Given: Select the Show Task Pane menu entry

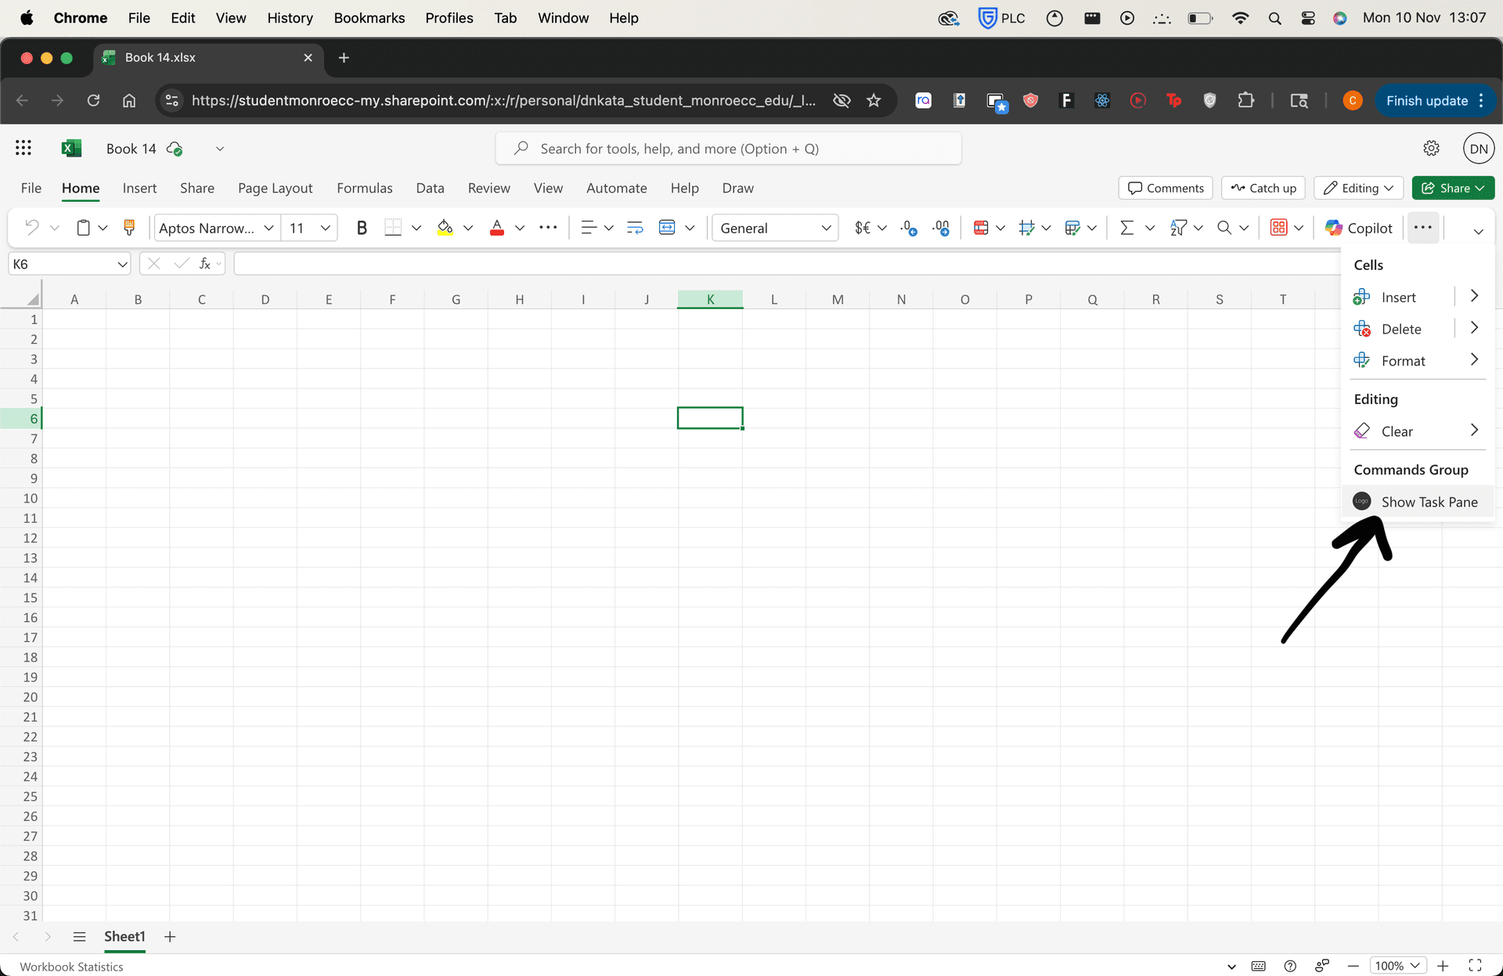Looking at the screenshot, I should coord(1429,501).
